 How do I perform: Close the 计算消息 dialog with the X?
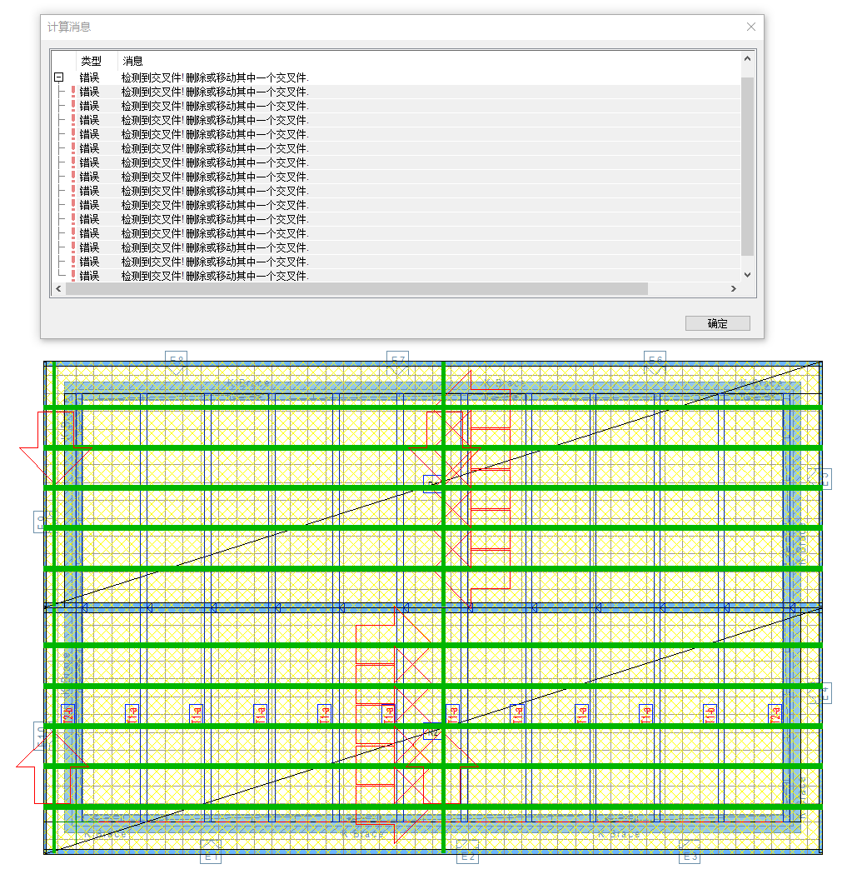750,27
